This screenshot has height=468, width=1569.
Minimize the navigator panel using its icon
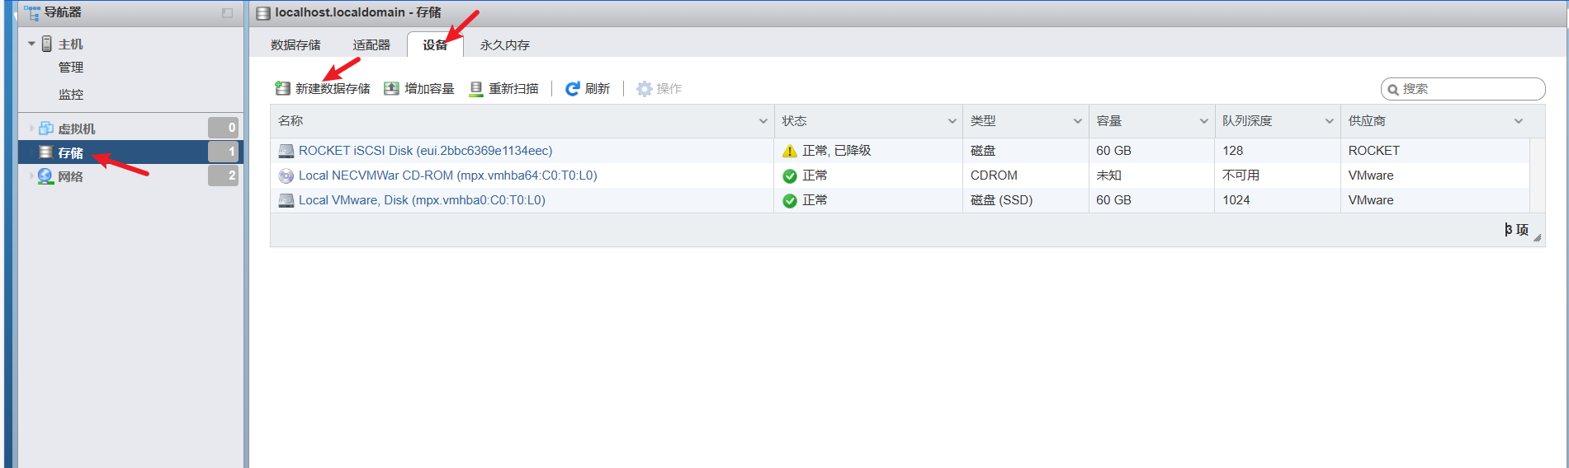227,12
